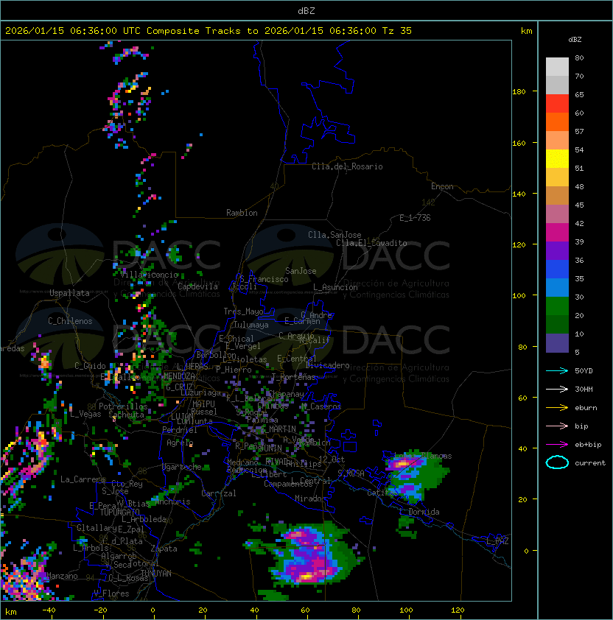Click the Clla.del_Rosario map label
The height and width of the screenshot is (620, 613).
tap(348, 166)
